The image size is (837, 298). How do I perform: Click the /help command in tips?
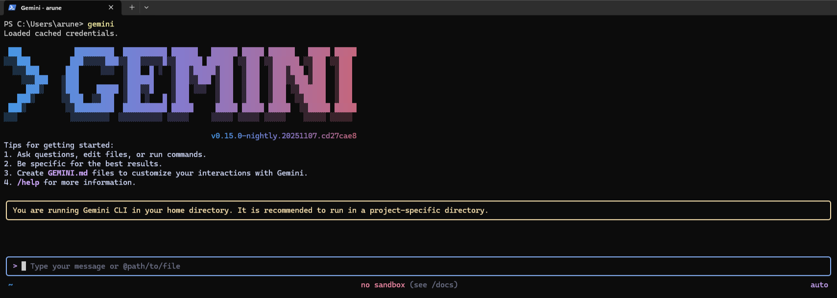[x=28, y=182]
